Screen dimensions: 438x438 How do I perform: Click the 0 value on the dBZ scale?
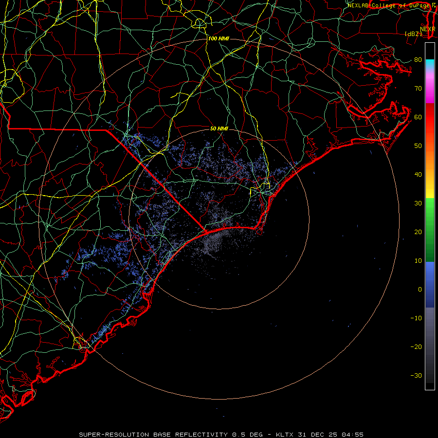420,290
